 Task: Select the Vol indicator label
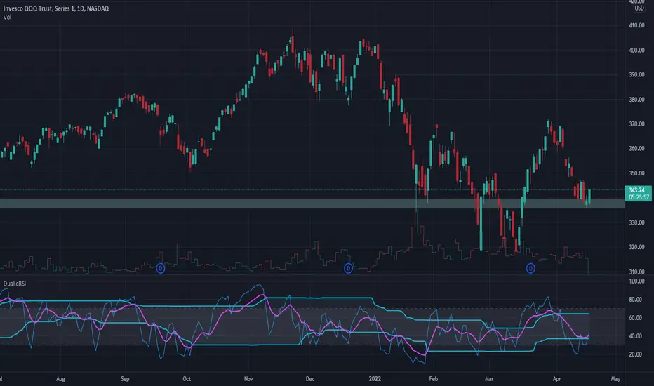pyautogui.click(x=7, y=17)
